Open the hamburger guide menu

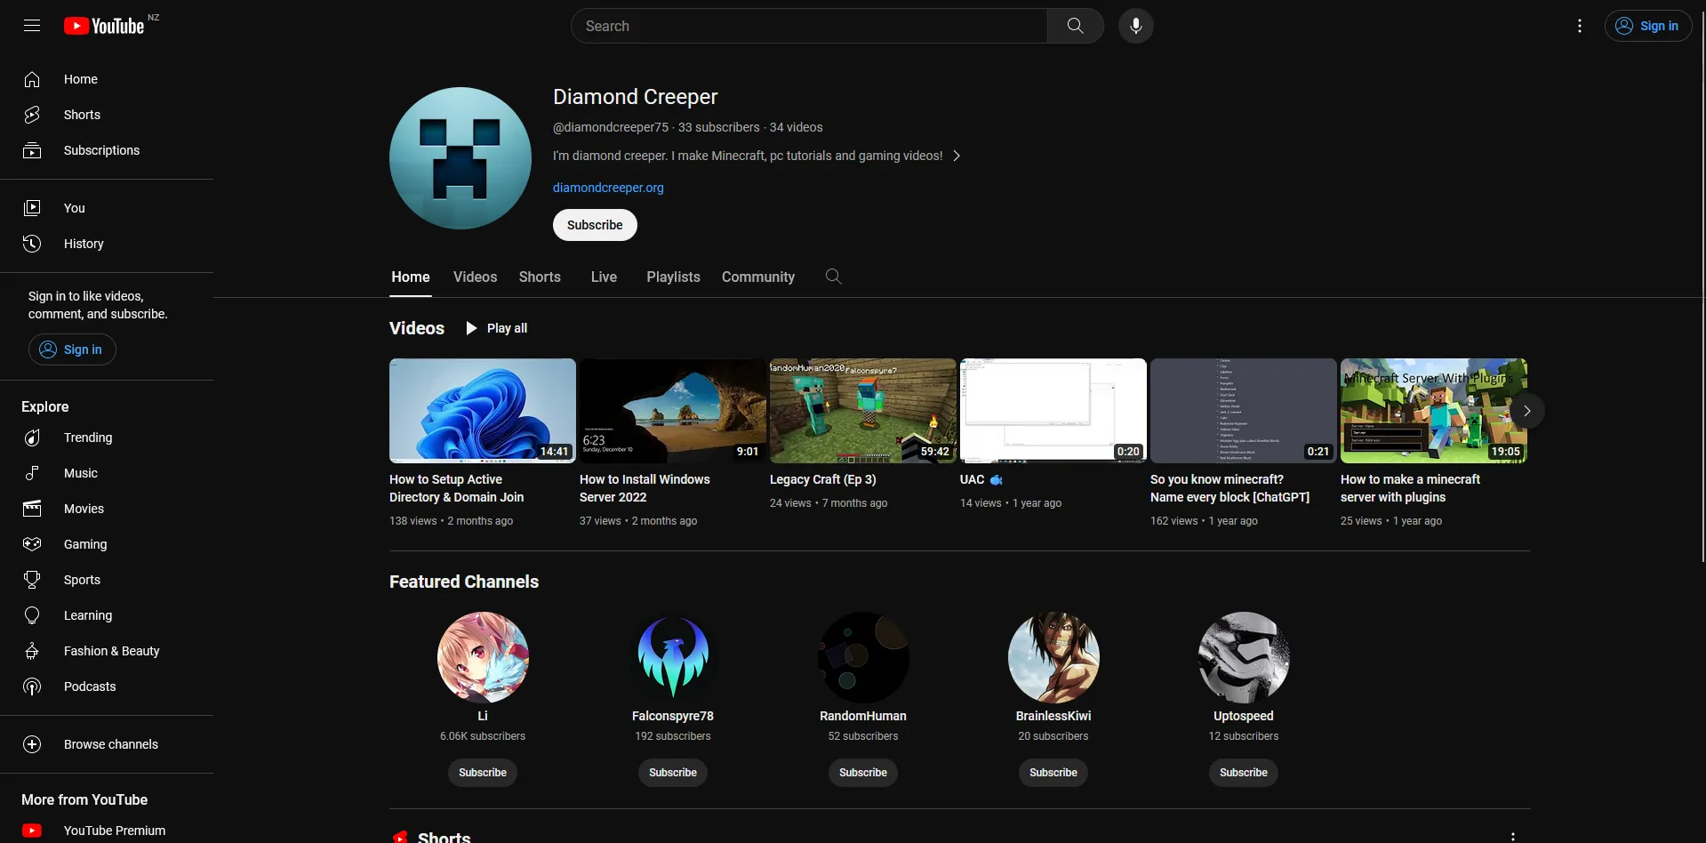(x=32, y=26)
